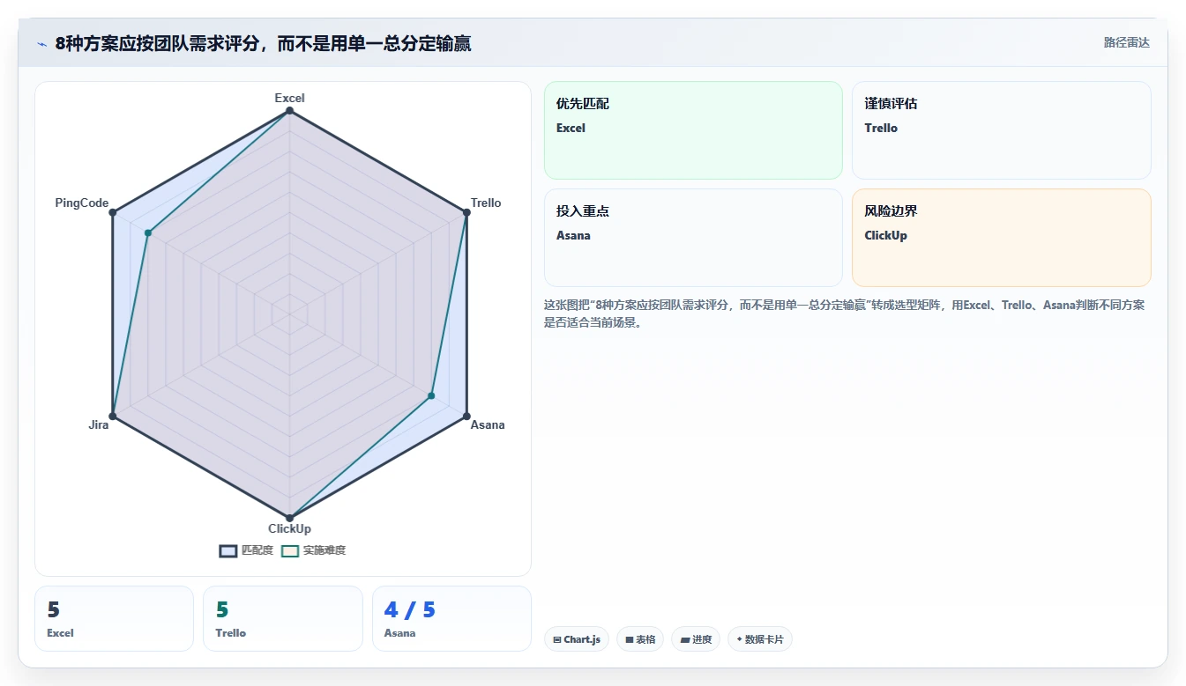The width and height of the screenshot is (1186, 686).
Task: Click the ClickUp axis label on the radar
Action: [x=289, y=528]
